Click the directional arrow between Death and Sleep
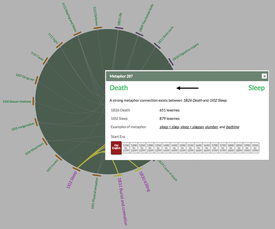Screen dimensions: 275x229 [188, 88]
